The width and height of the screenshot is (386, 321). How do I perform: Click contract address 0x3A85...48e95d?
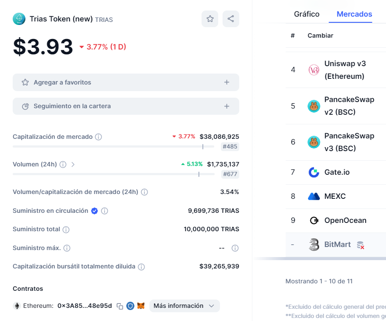point(85,306)
